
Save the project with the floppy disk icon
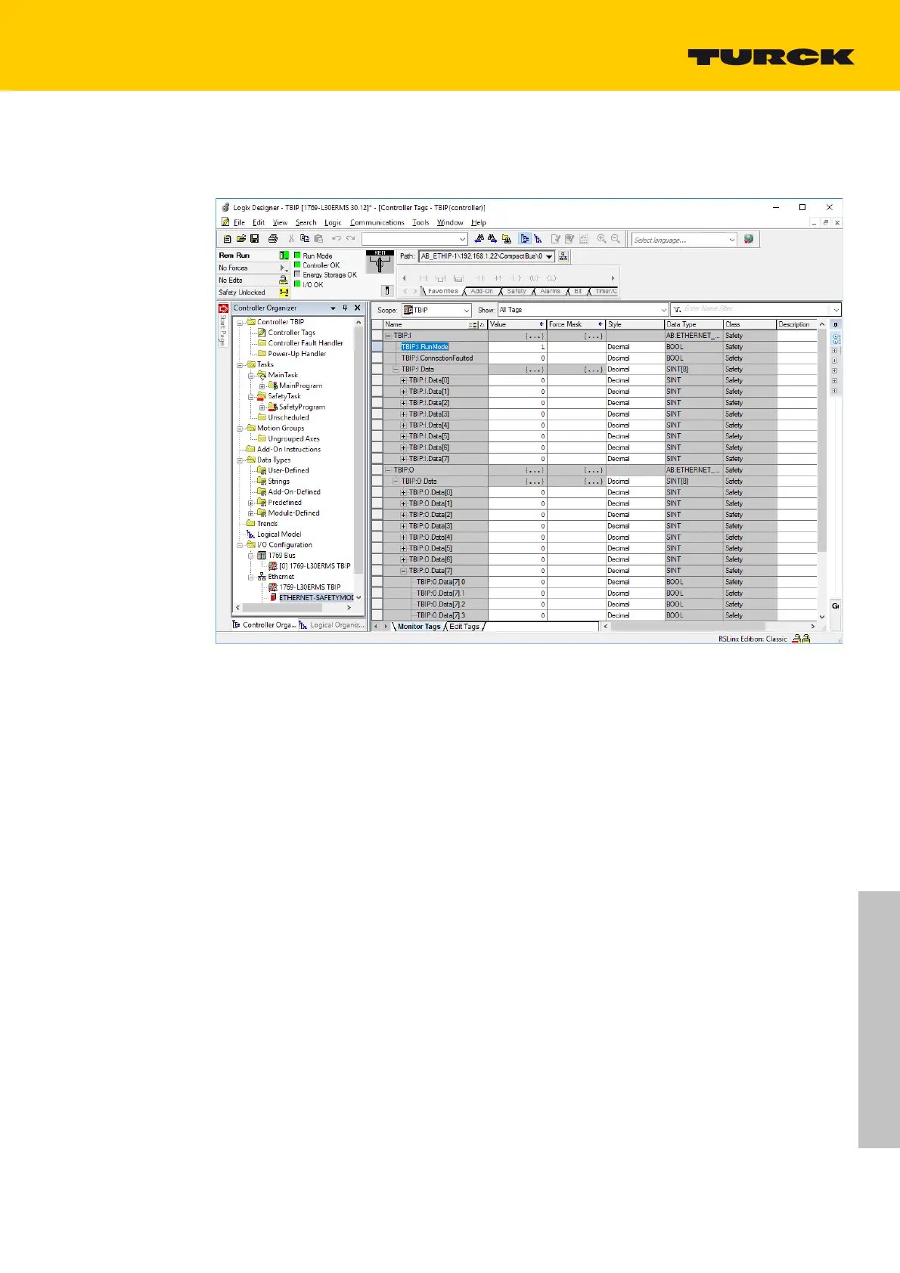255,239
